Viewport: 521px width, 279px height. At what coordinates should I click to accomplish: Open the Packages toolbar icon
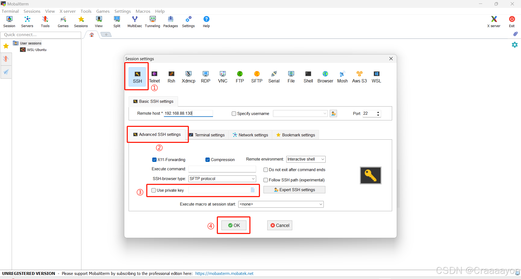point(170,22)
